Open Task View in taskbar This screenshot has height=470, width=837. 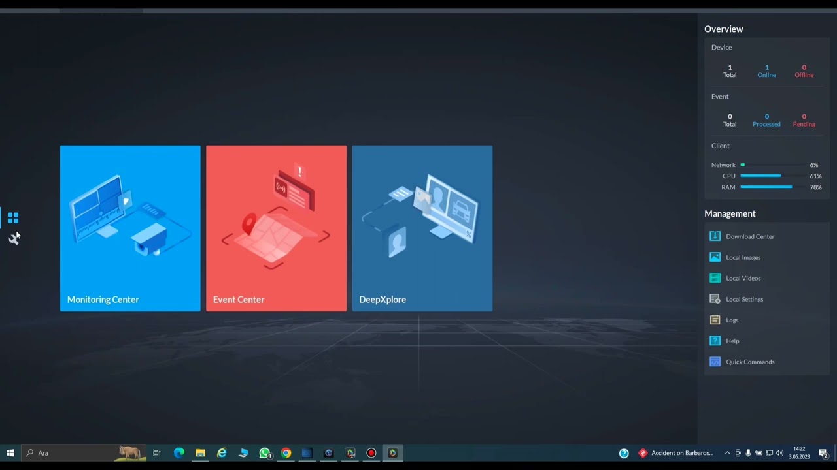157,453
